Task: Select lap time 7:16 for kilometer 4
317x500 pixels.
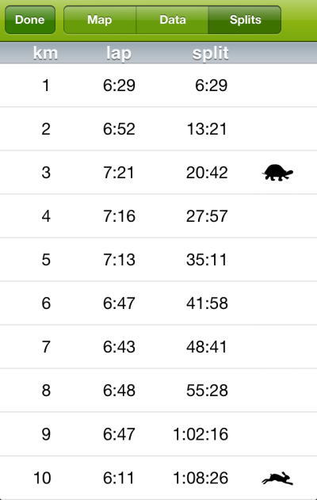Action: 119,216
